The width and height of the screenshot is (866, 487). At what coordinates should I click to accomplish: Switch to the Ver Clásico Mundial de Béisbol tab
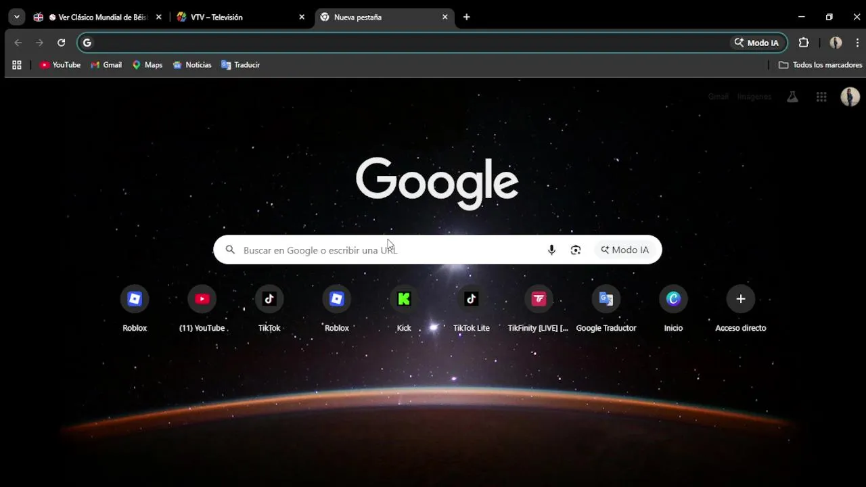tap(98, 17)
